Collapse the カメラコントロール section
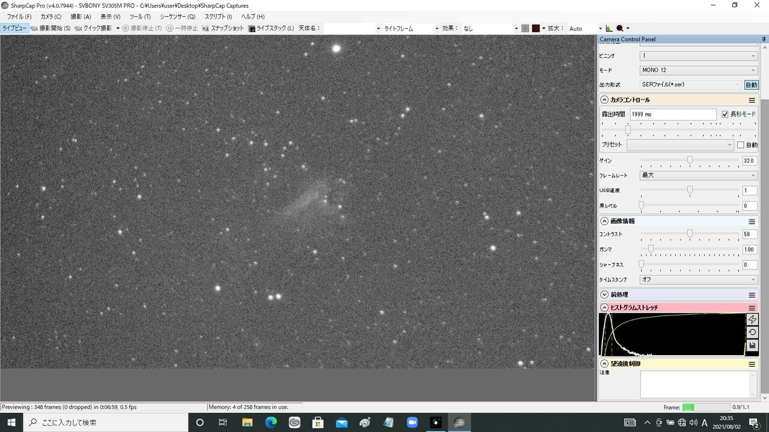 point(604,100)
